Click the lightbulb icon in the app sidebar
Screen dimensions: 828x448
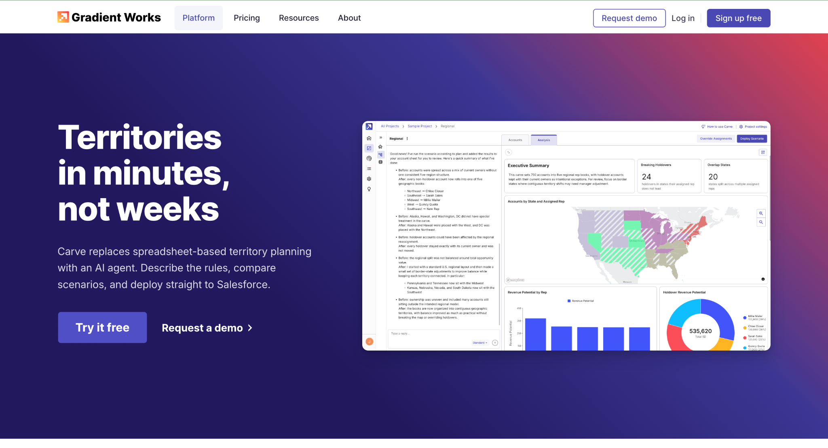coord(369,189)
